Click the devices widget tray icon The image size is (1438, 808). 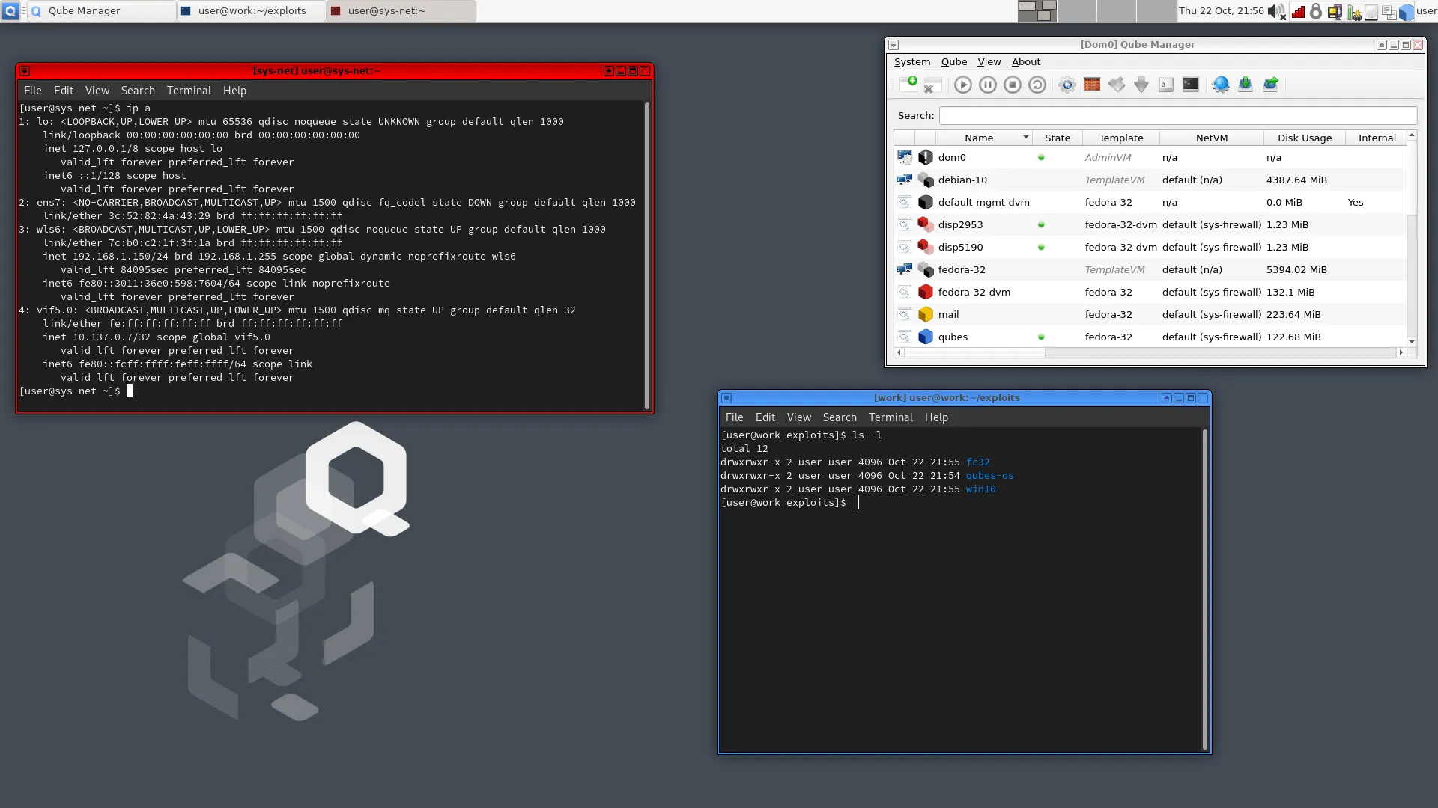point(1335,11)
